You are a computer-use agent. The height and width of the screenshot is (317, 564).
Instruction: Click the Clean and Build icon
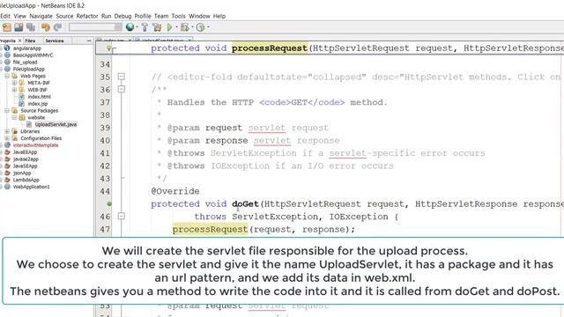[157, 27]
